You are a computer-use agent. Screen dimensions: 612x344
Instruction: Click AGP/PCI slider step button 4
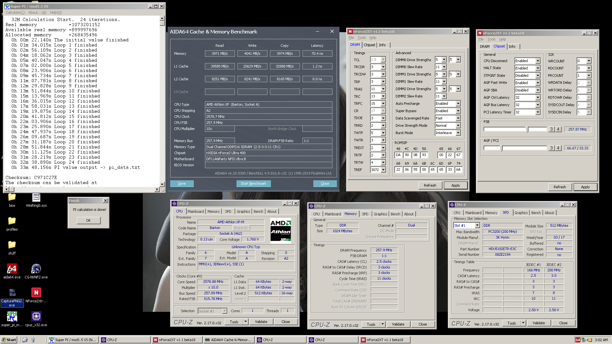tap(558, 148)
